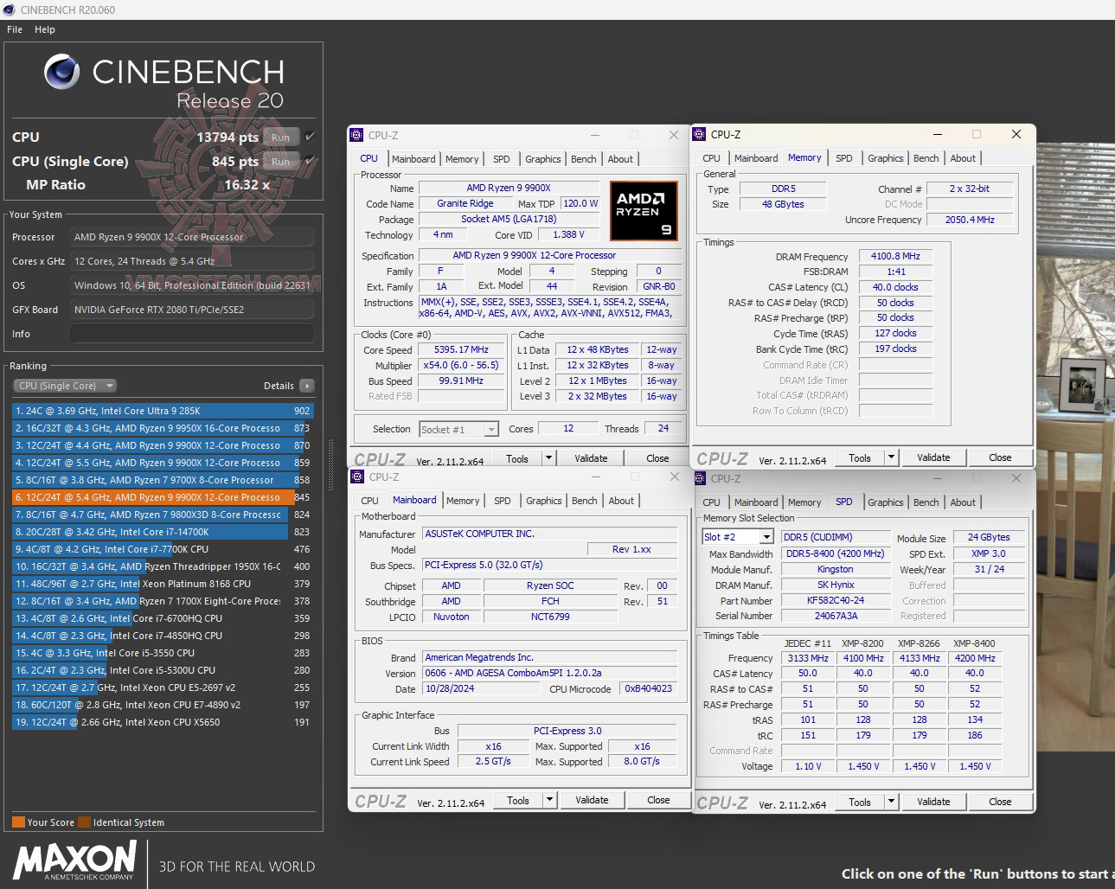Image resolution: width=1115 pixels, height=889 pixels.
Task: Click the Uncore Frequency value 2050.4 MHz
Action: (970, 220)
